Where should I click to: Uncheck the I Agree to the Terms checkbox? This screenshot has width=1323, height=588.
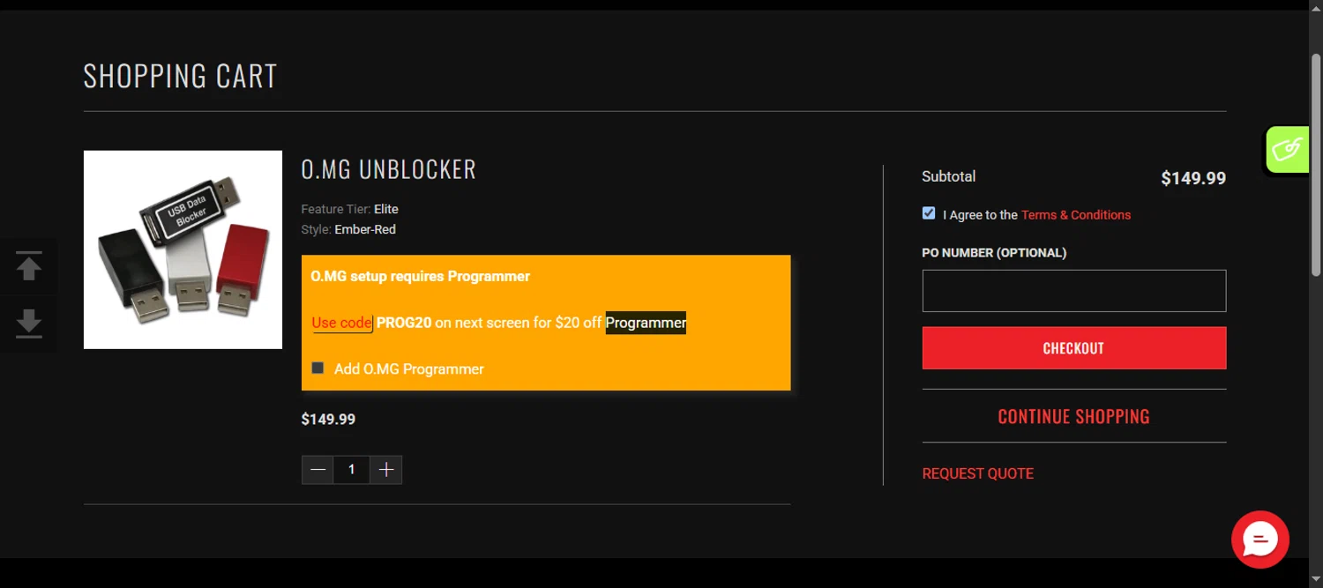(929, 213)
